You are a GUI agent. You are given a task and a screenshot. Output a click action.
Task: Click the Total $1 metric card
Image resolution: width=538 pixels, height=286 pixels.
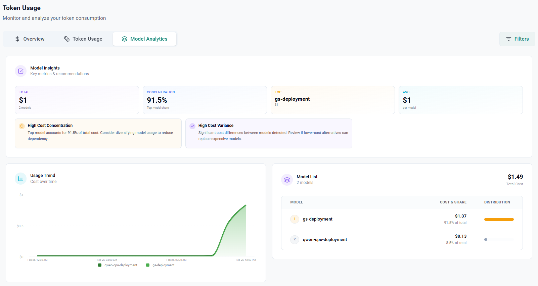[77, 100]
